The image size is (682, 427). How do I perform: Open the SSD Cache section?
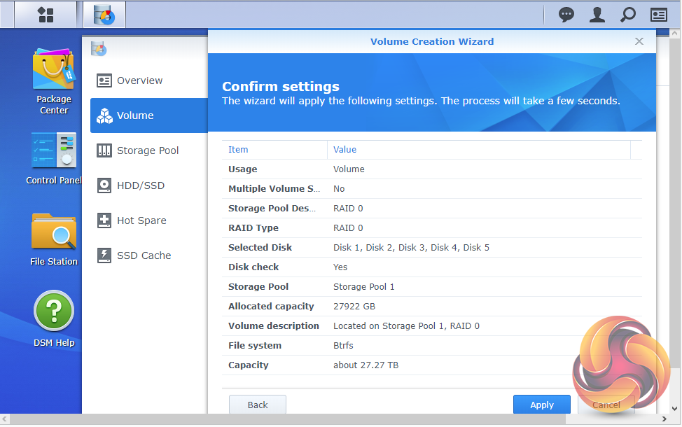tap(144, 255)
